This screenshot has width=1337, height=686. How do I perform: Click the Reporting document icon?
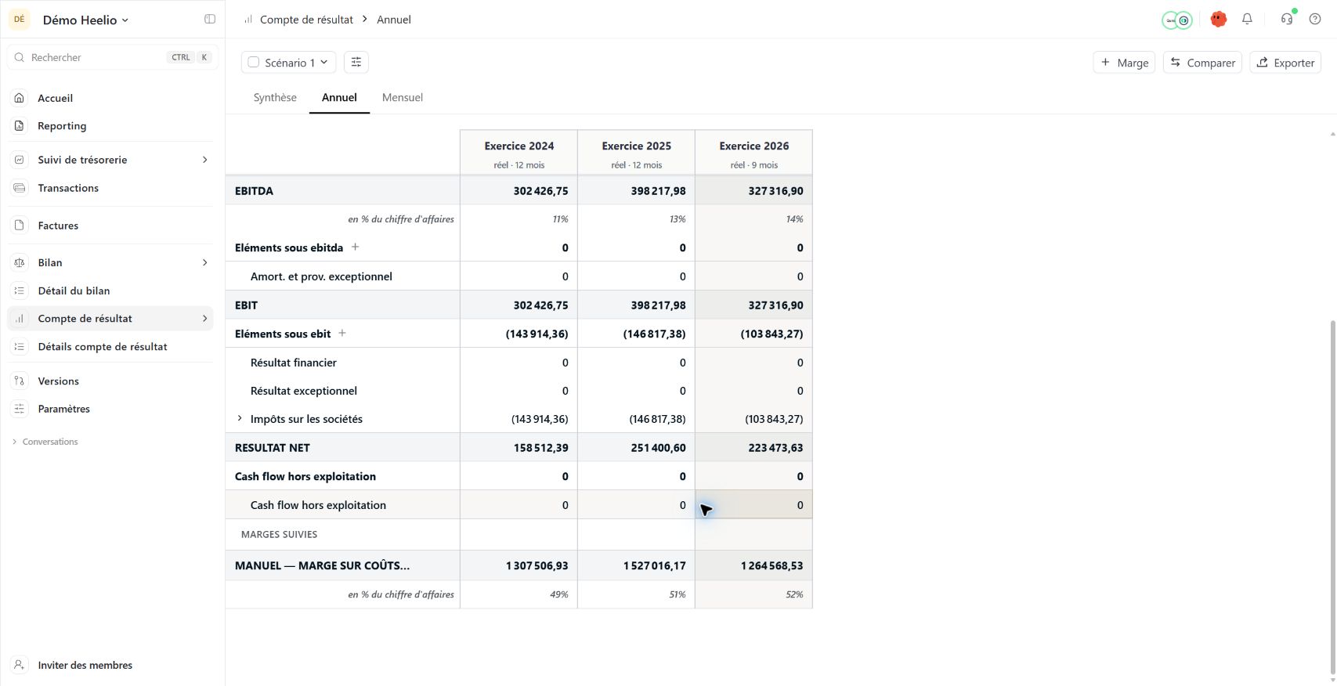click(x=20, y=126)
